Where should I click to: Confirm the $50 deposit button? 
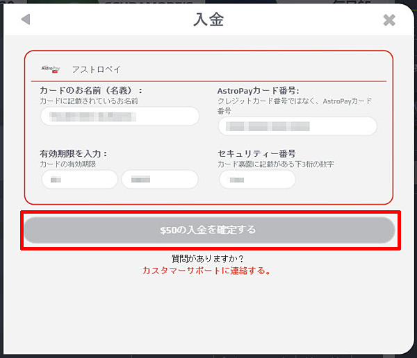click(209, 230)
